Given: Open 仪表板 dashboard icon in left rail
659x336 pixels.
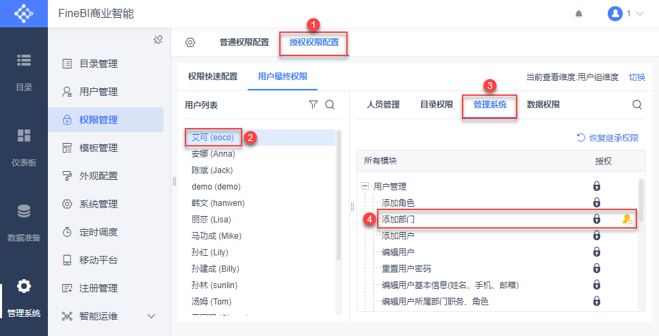Looking at the screenshot, I should point(24,135).
